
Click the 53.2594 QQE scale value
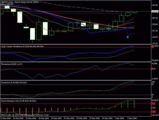pyautogui.click(x=155, y=46)
